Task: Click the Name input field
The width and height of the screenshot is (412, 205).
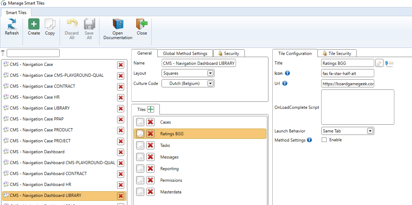Action: tap(199, 63)
